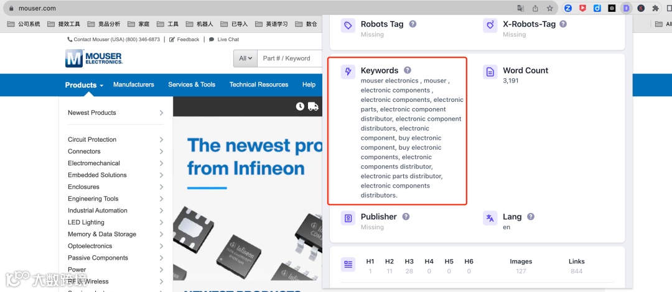Open the blue Z extension icon
Image resolution: width=672 pixels, height=292 pixels.
tap(568, 8)
